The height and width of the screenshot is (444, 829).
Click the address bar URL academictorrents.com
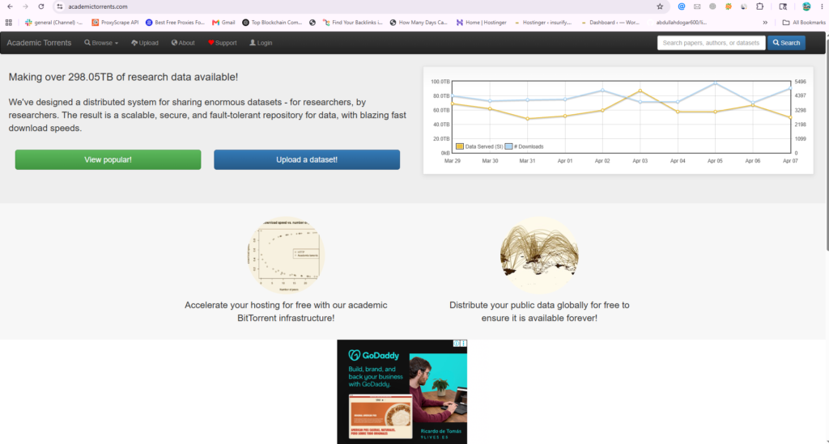click(x=98, y=6)
